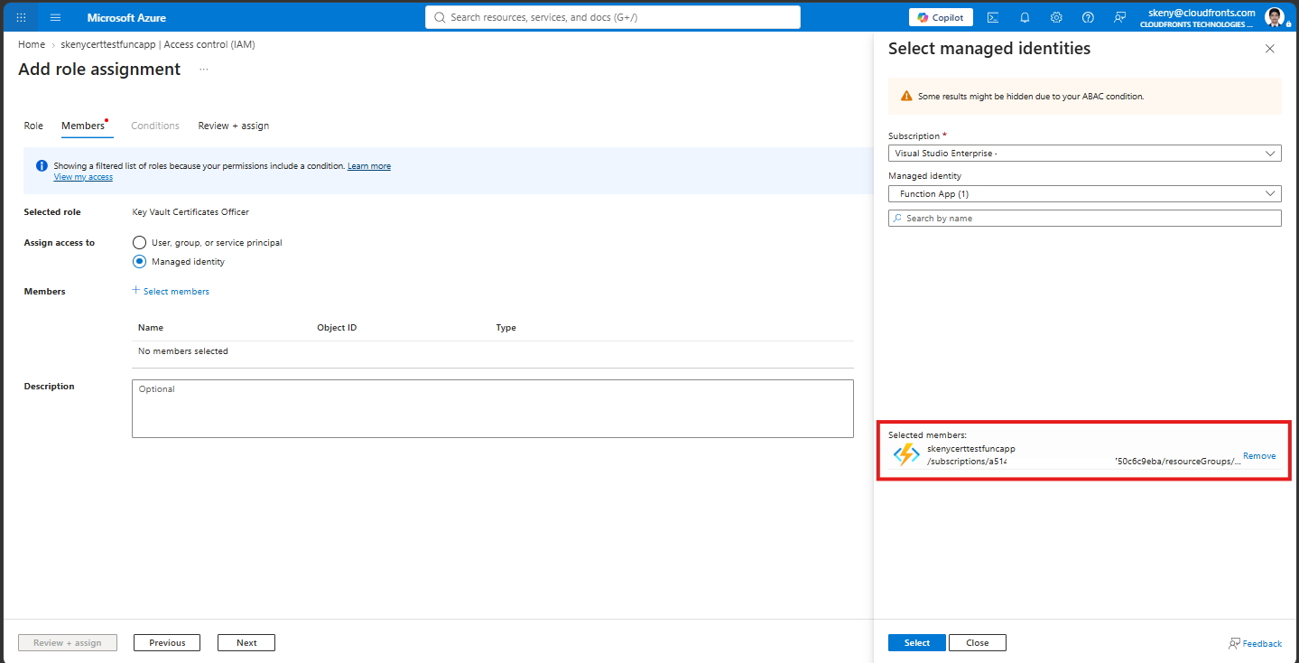The width and height of the screenshot is (1299, 663).
Task: Open portal Settings gear icon
Action: click(x=1056, y=17)
